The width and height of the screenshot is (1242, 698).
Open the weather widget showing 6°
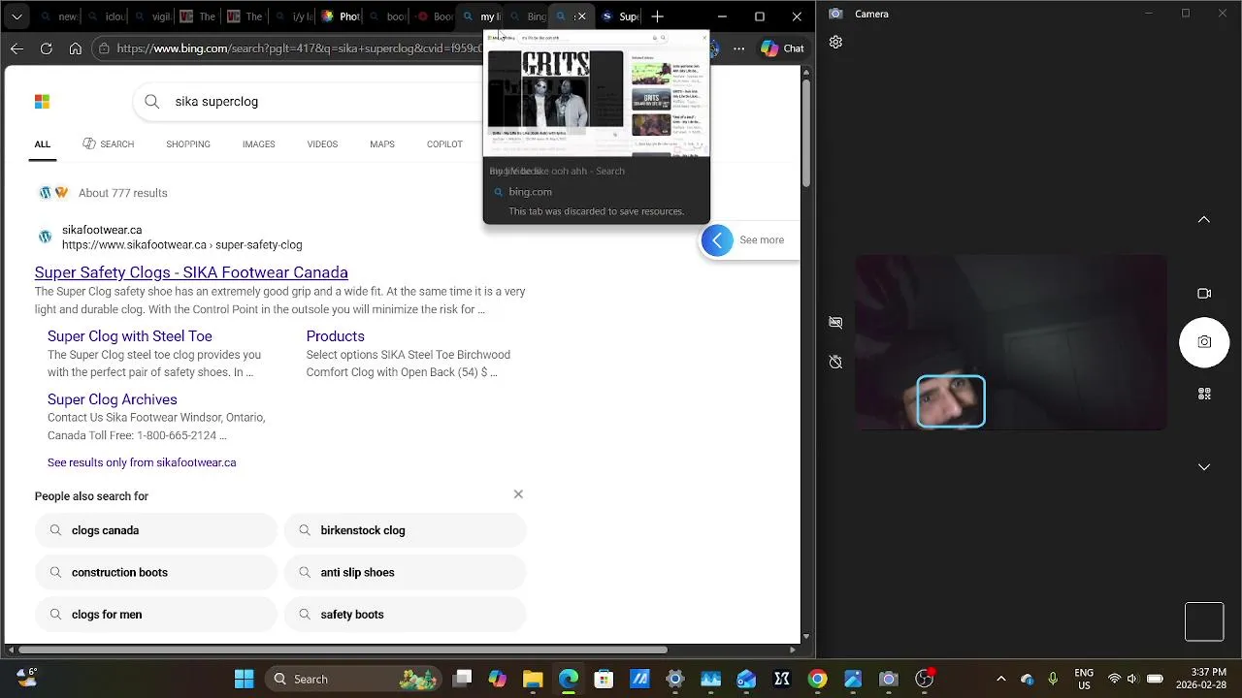pyautogui.click(x=25, y=678)
